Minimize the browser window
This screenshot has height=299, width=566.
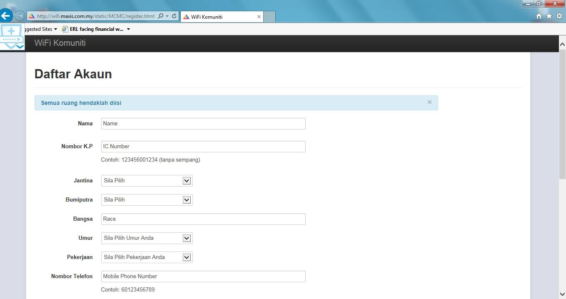click(x=528, y=3)
